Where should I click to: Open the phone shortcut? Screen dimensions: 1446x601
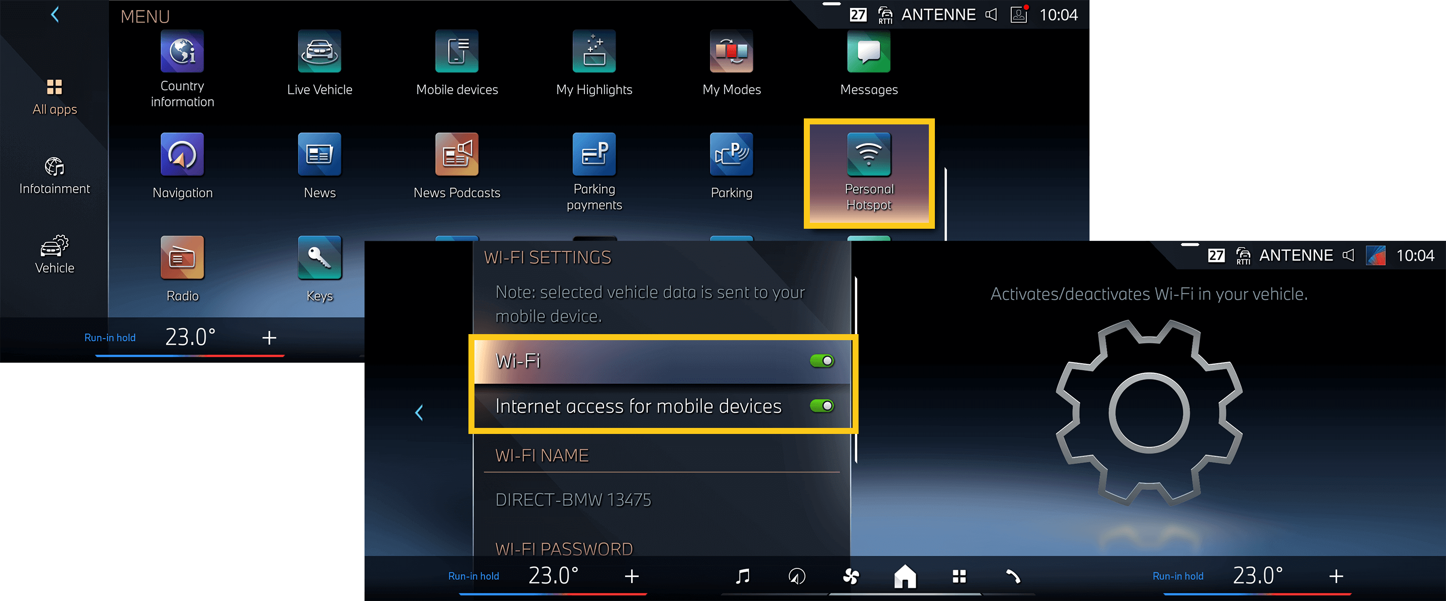(x=1013, y=576)
